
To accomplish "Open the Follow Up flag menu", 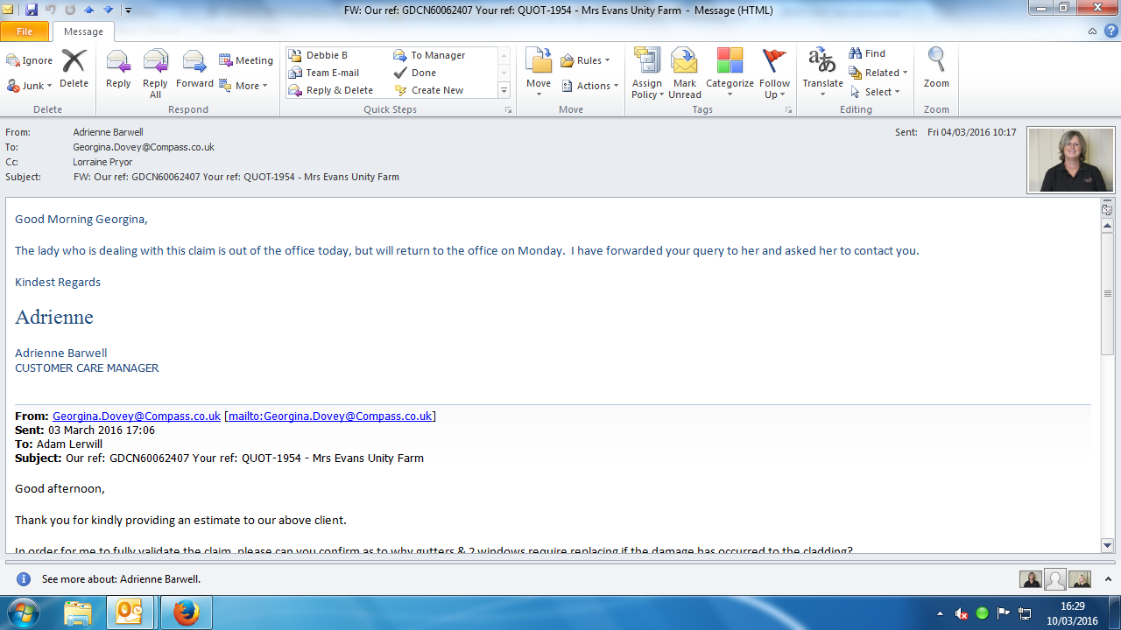I will click(x=775, y=73).
